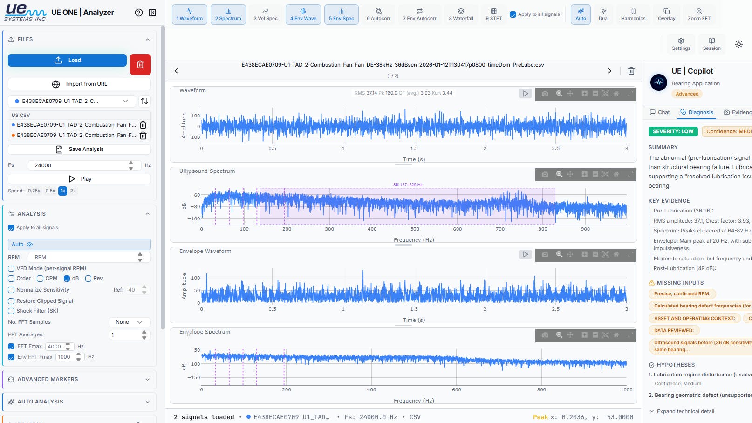Uncheck the dB checkbox
The height and width of the screenshot is (423, 752).
pyautogui.click(x=67, y=278)
